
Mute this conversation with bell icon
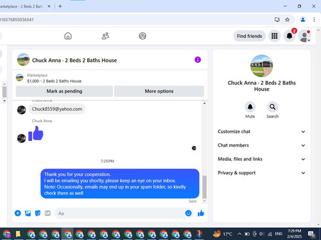point(250,107)
